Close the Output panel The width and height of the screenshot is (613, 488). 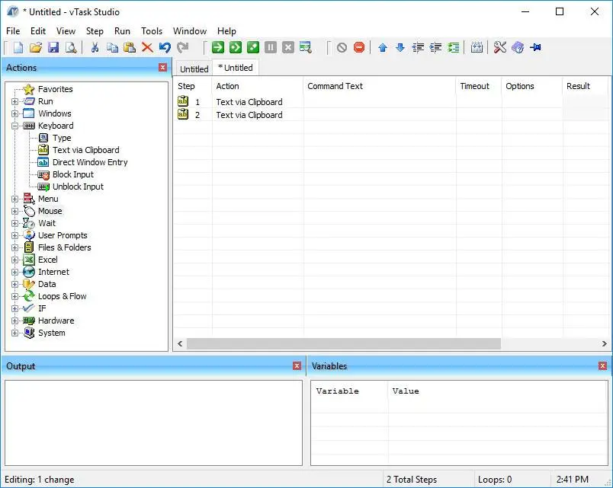tap(297, 365)
